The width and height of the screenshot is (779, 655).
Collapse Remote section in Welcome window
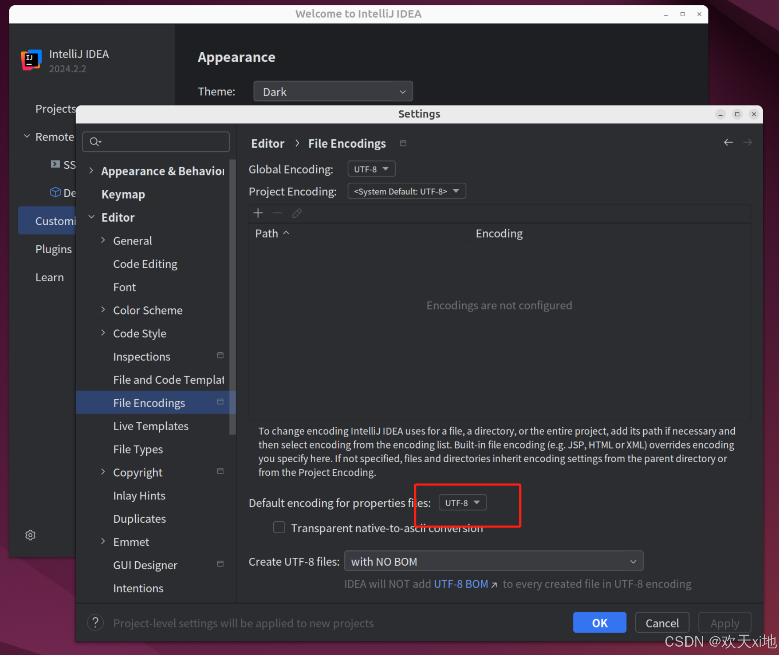(27, 137)
